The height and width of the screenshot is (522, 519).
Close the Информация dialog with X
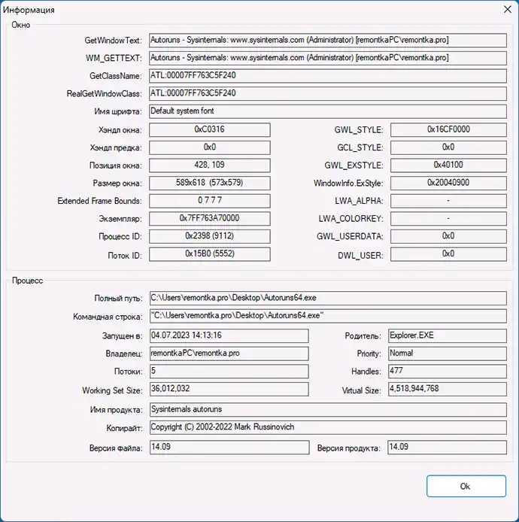[x=508, y=9]
